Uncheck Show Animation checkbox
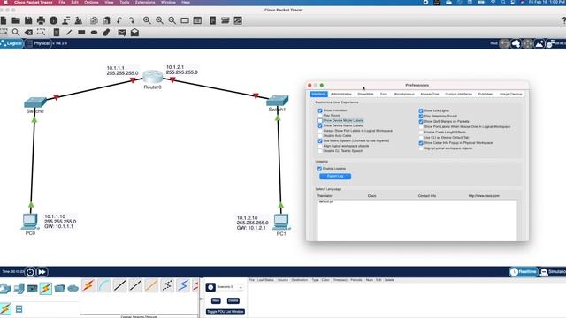Image resolution: width=566 pixels, height=318 pixels. 320,110
